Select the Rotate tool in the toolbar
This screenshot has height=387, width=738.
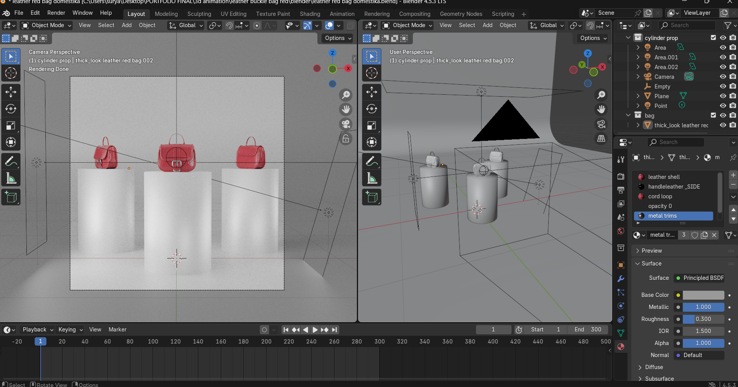pyautogui.click(x=11, y=109)
